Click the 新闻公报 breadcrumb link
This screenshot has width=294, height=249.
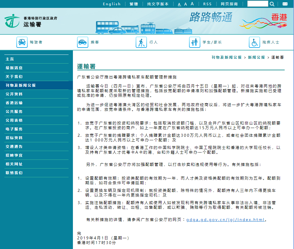(256, 57)
